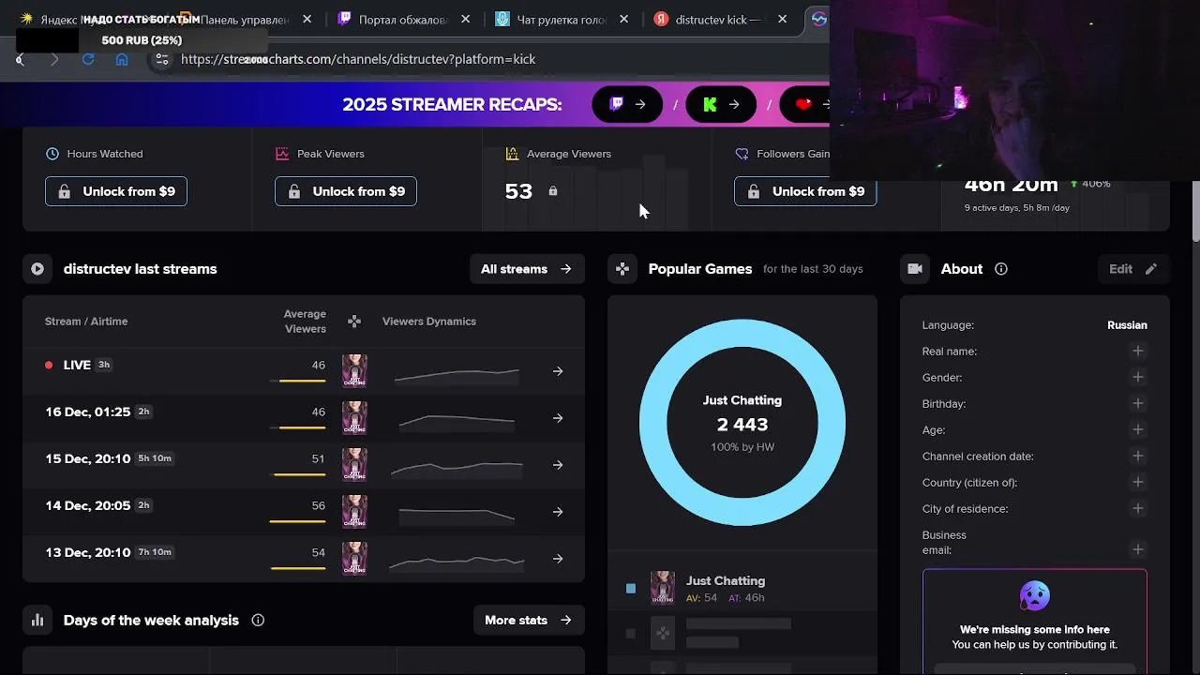1200x675 pixels.
Task: Unlock Peak Viewers from $9
Action: click(x=346, y=191)
